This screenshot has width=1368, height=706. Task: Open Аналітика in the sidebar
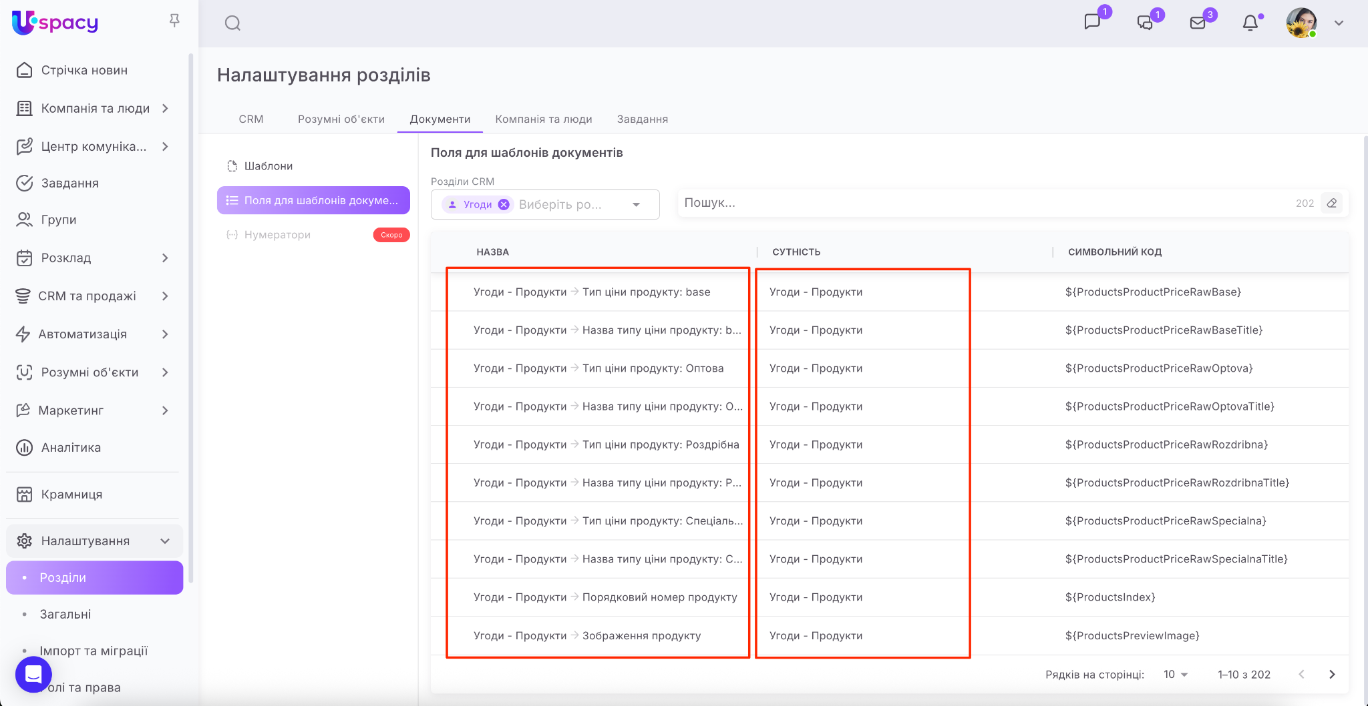[x=71, y=448]
